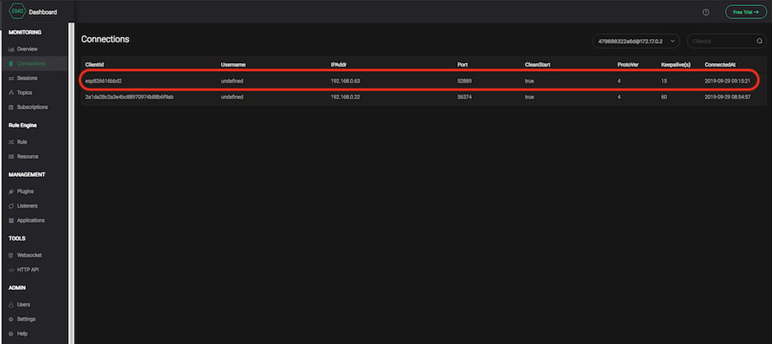Click port value 56374

click(x=464, y=97)
